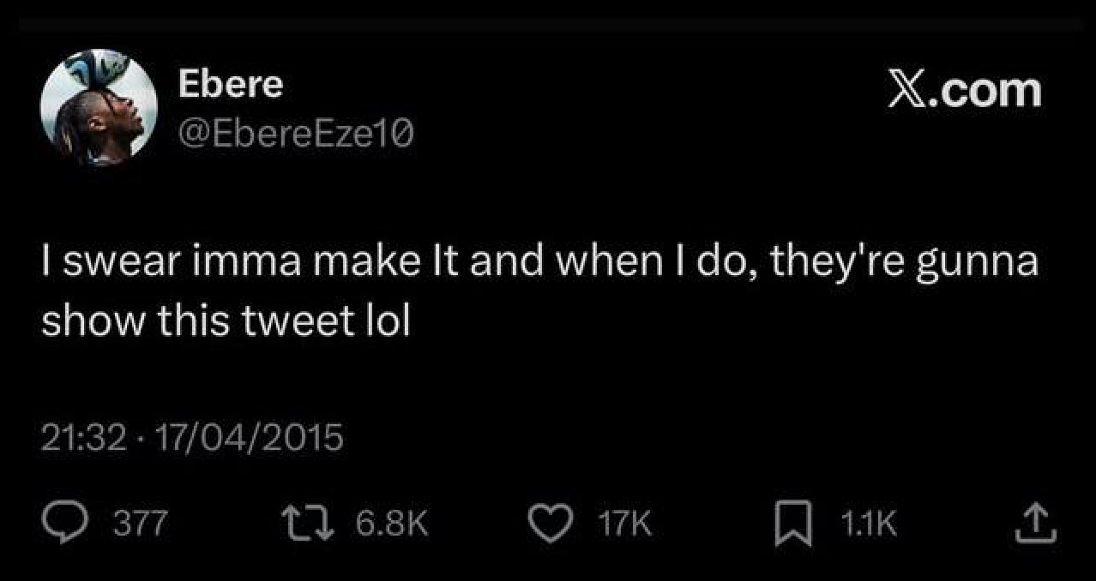Click the display name Ebere
Screen dimensions: 1096x581
230,84
